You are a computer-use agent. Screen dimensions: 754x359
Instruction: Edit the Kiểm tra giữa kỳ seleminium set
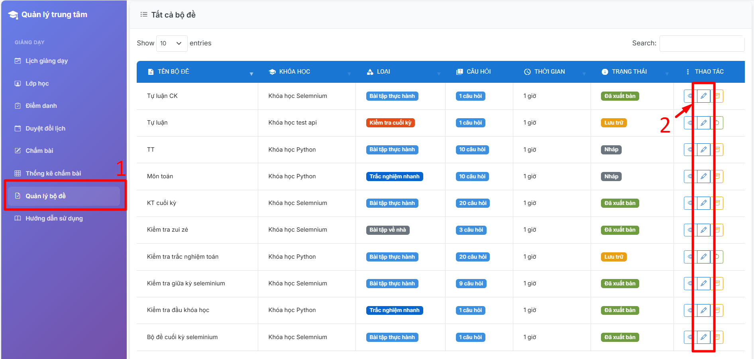[x=703, y=283]
